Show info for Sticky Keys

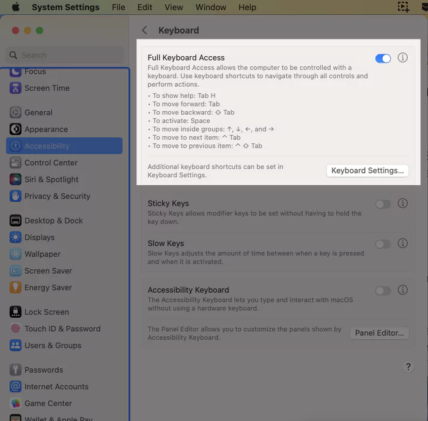pyautogui.click(x=402, y=203)
